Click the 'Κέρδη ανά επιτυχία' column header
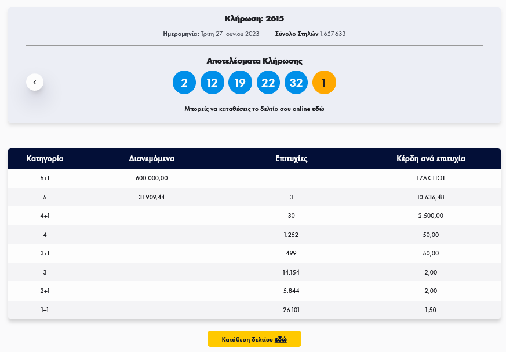Image resolution: width=506 pixels, height=352 pixels. pos(431,158)
